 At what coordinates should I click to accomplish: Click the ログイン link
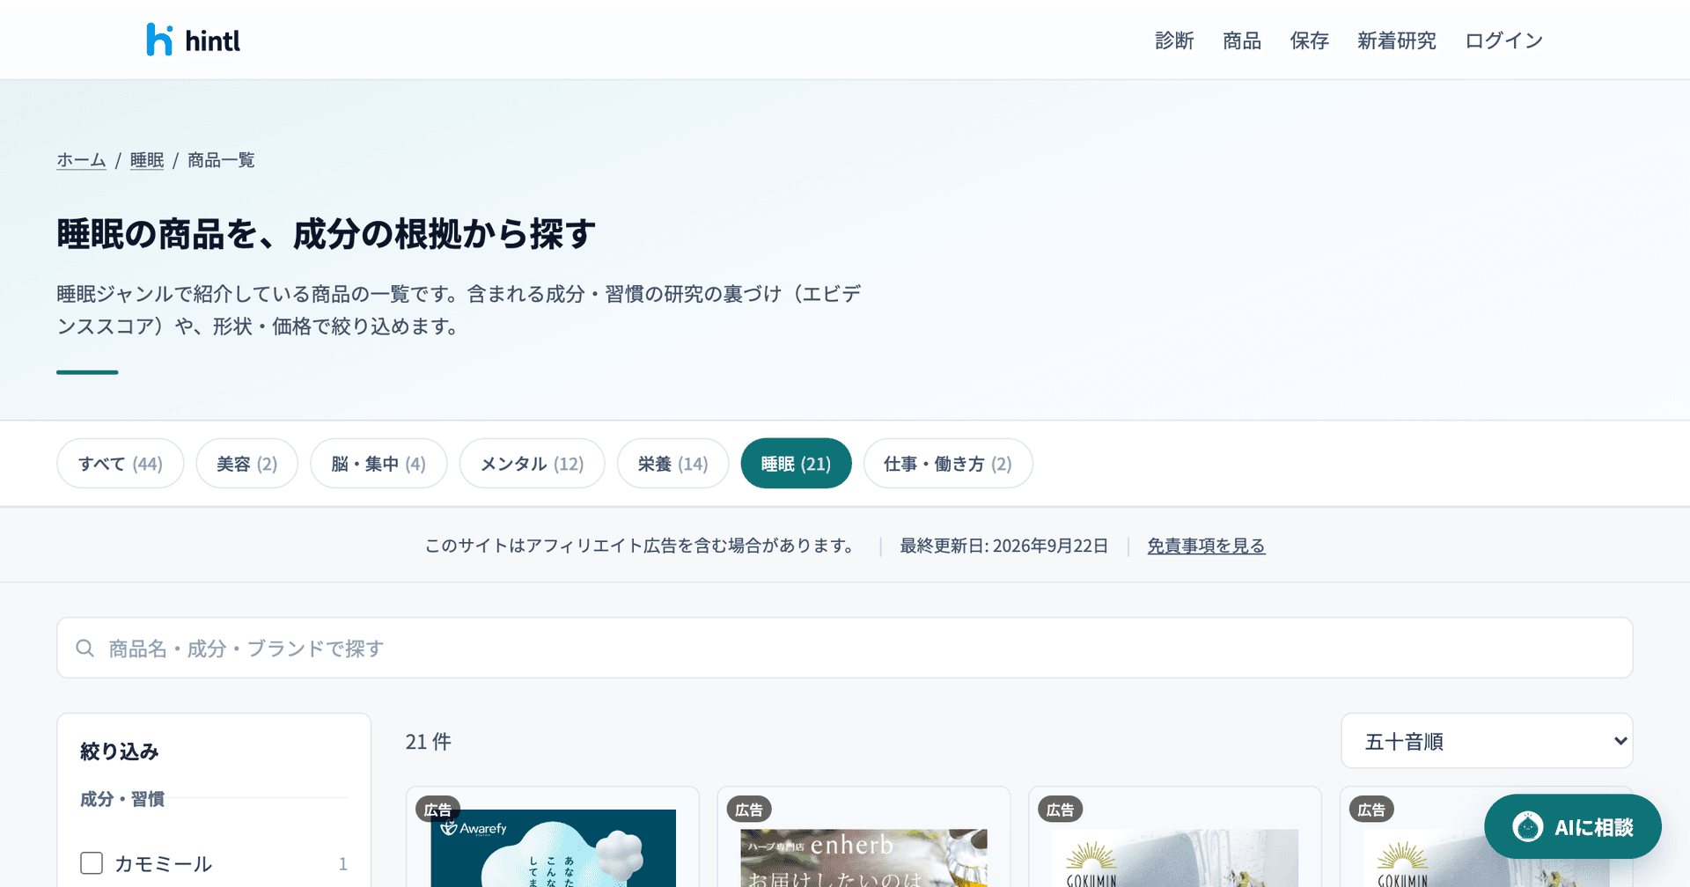point(1504,40)
